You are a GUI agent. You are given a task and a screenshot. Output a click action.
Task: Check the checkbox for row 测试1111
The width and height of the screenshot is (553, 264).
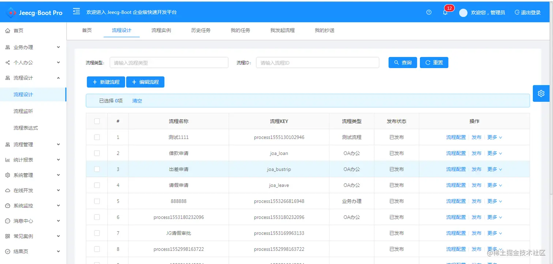pyautogui.click(x=97, y=137)
